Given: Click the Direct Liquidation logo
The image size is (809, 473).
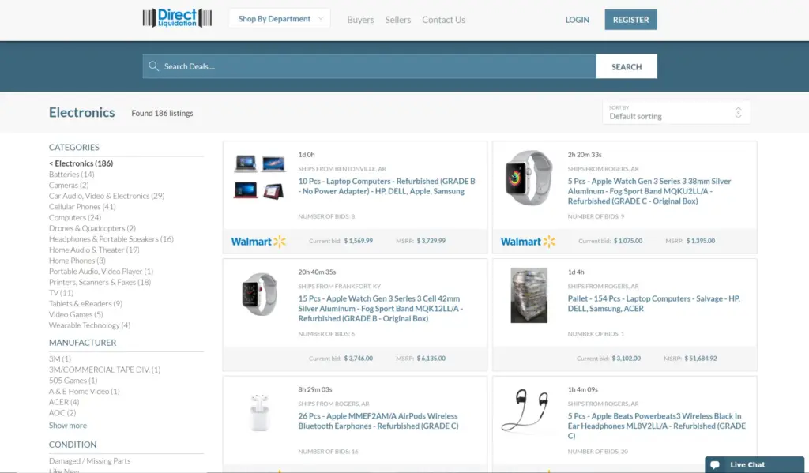Looking at the screenshot, I should pyautogui.click(x=177, y=18).
